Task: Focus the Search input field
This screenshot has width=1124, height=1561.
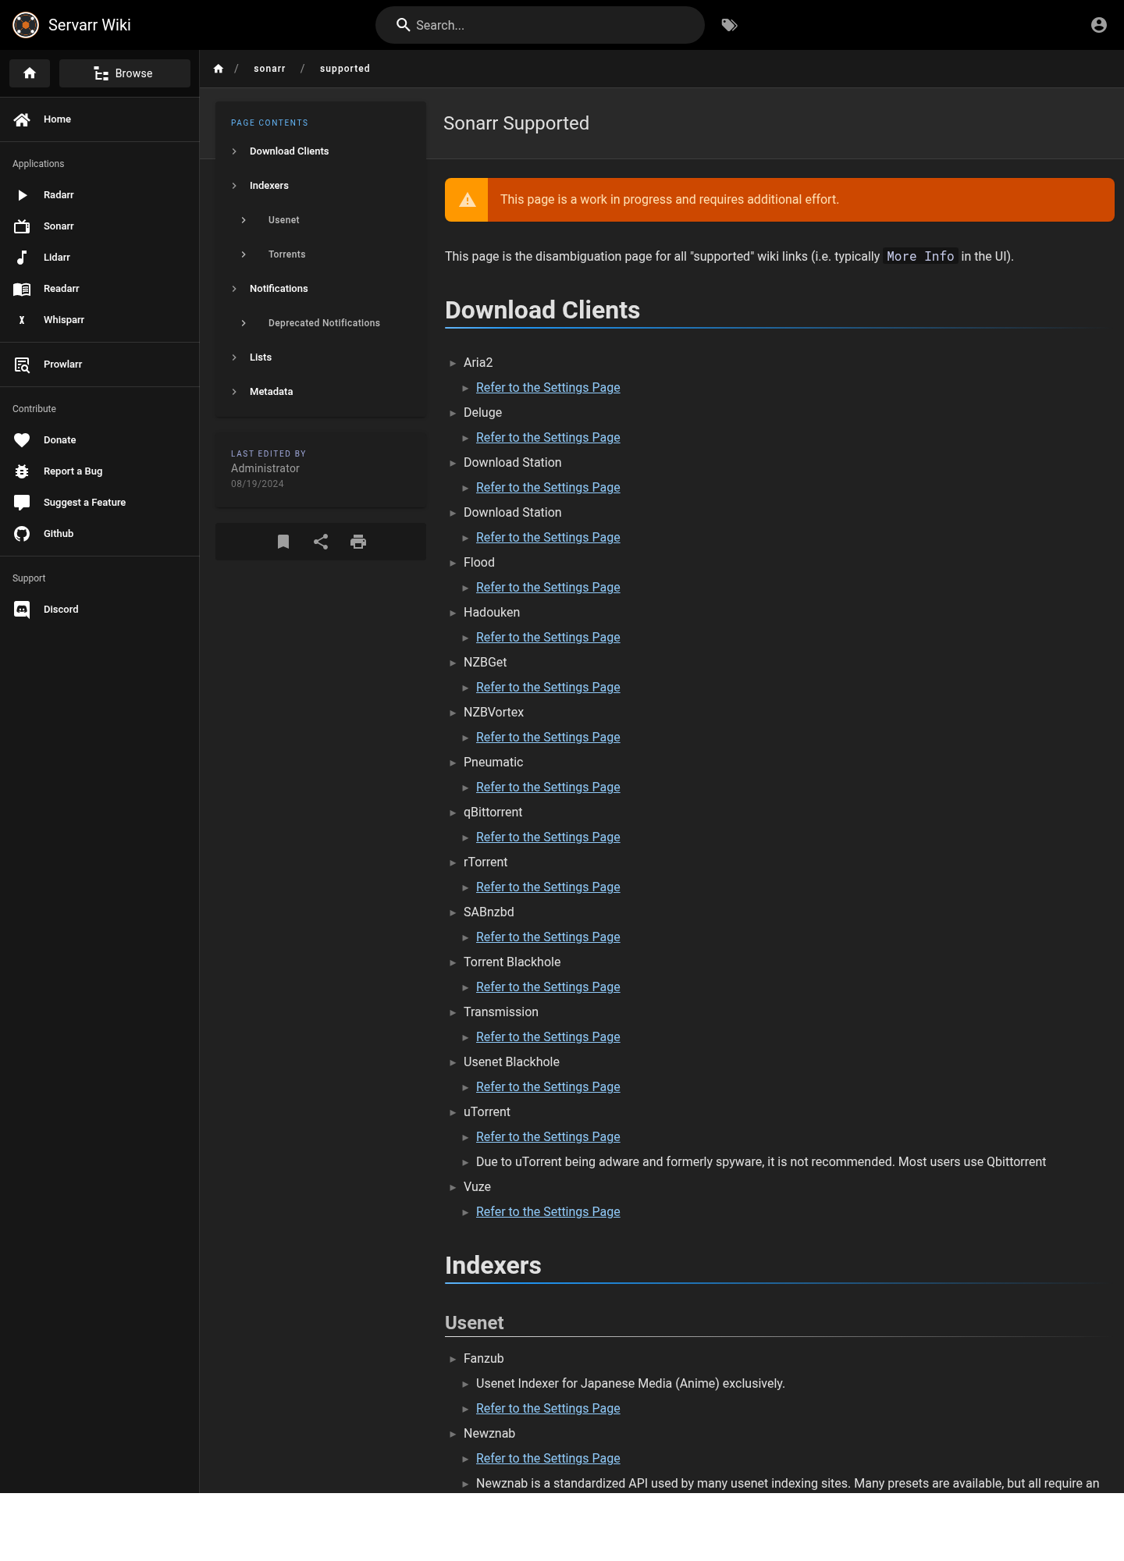Action: (540, 25)
